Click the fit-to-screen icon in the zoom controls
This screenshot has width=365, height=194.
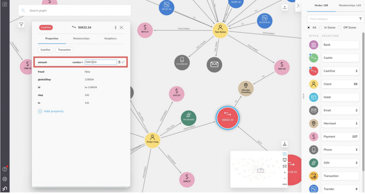pos(284,166)
